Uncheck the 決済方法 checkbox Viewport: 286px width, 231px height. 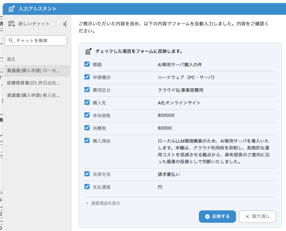click(x=87, y=174)
